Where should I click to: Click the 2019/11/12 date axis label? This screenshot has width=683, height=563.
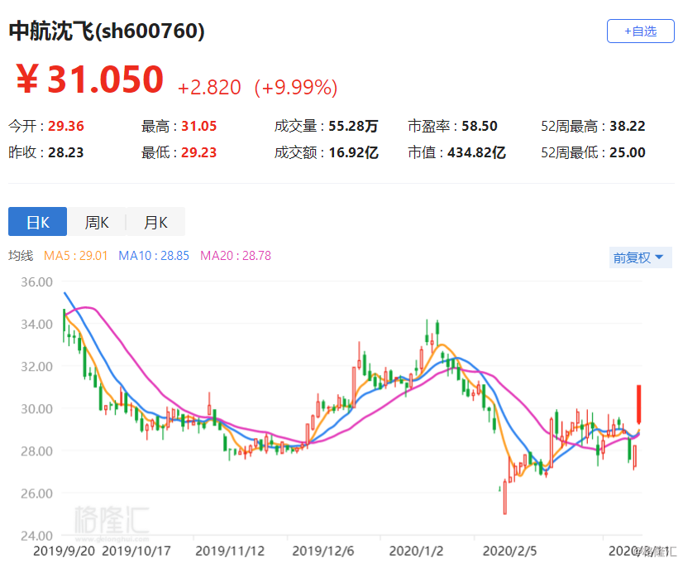click(x=230, y=551)
